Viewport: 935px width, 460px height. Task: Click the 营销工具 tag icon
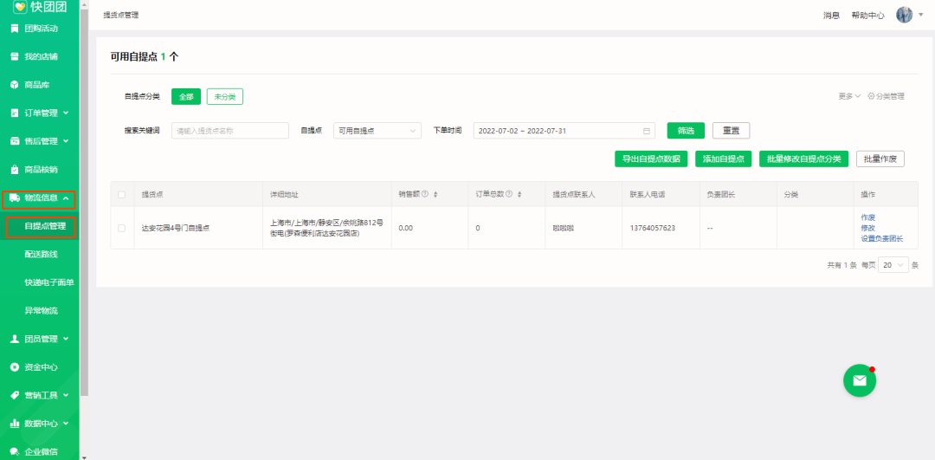[15, 395]
